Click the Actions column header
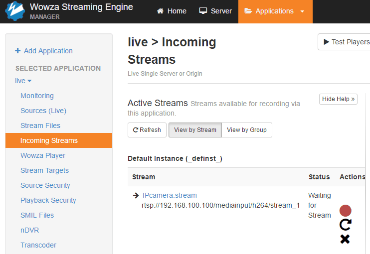 pyautogui.click(x=353, y=177)
